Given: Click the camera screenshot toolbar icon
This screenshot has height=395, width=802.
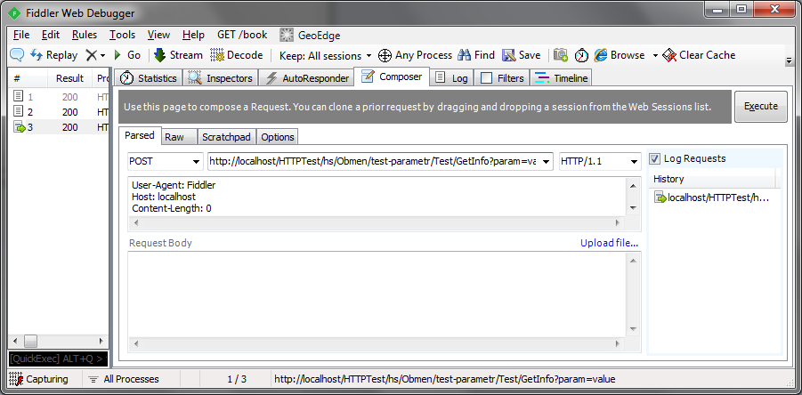Looking at the screenshot, I should click(x=561, y=55).
